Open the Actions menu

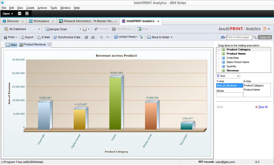coord(42,8)
